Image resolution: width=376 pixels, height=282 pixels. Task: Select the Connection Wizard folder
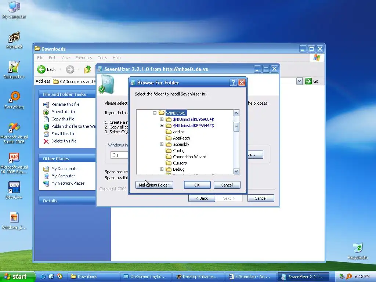[x=186, y=157]
